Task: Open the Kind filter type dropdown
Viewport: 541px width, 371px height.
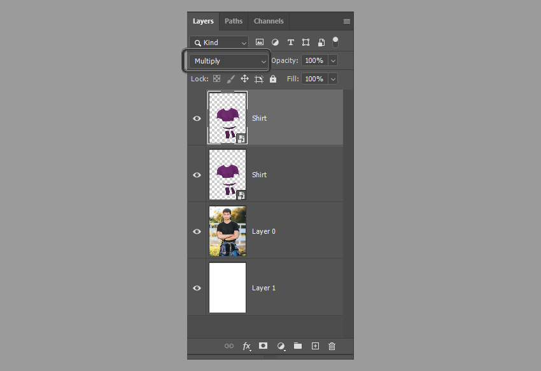Action: pyautogui.click(x=219, y=43)
